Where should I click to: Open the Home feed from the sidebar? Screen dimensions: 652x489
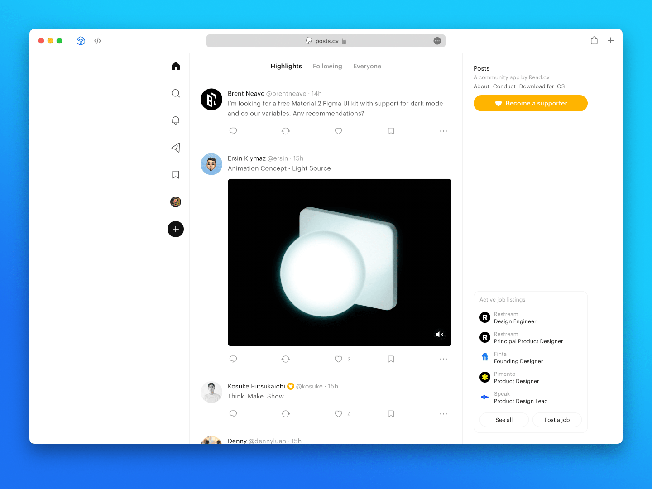pyautogui.click(x=175, y=66)
